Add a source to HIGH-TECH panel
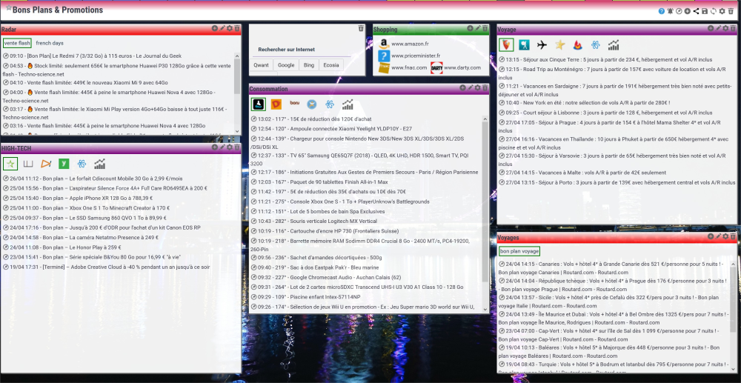Viewport: 741px width, 383px height. click(215, 147)
